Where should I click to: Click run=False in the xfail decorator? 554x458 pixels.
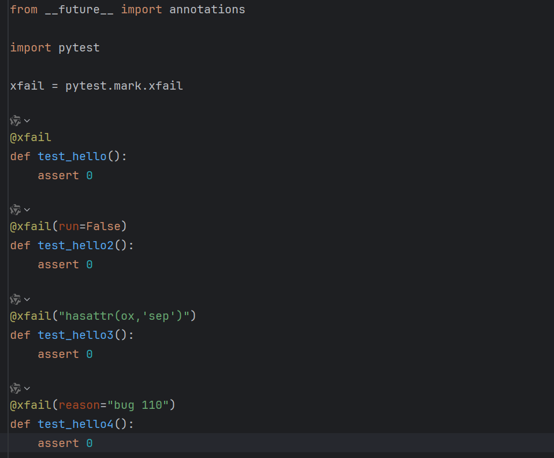tap(90, 226)
